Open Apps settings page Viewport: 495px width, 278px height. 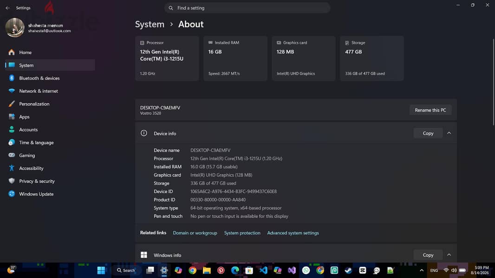(x=50, y=117)
